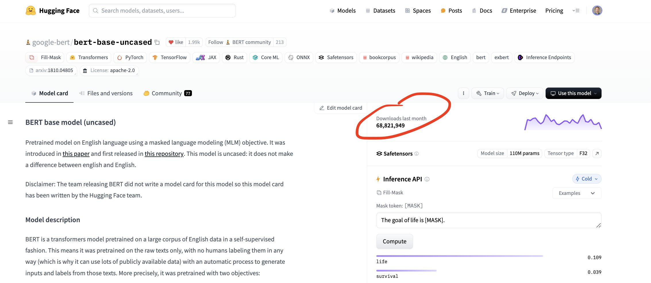Click the 110M params value
The height and width of the screenshot is (283, 651).
[524, 154]
